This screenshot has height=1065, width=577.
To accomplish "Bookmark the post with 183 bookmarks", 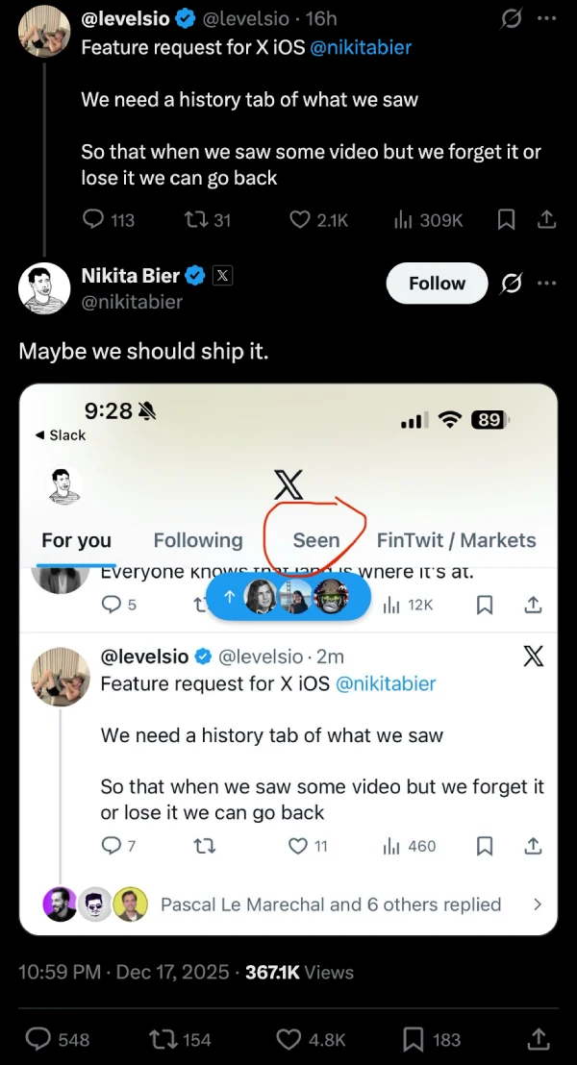I will point(414,1039).
